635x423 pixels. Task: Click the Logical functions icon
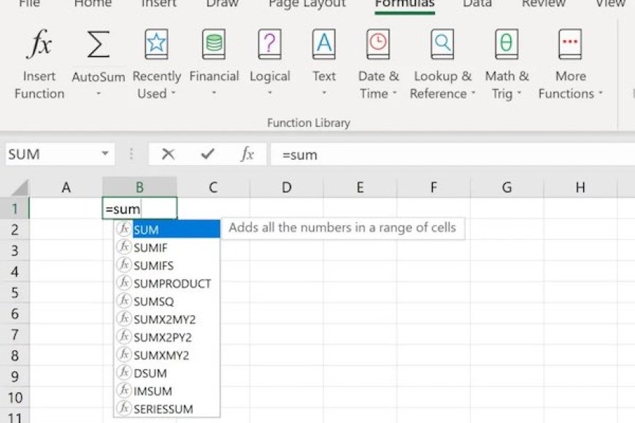(x=269, y=45)
